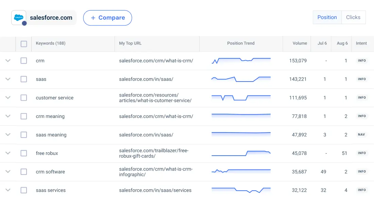Image resolution: width=374 pixels, height=210 pixels.
Task: Expand the saas keyword row
Action: point(8,79)
